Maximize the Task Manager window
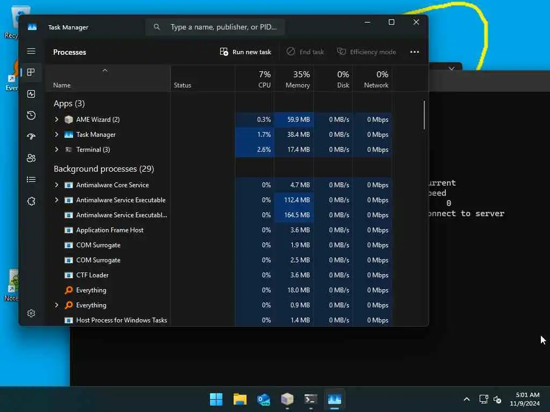Screen dimensions: 550x412 tap(392, 22)
